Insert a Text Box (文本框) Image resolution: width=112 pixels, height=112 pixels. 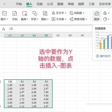[x=58, y=19]
